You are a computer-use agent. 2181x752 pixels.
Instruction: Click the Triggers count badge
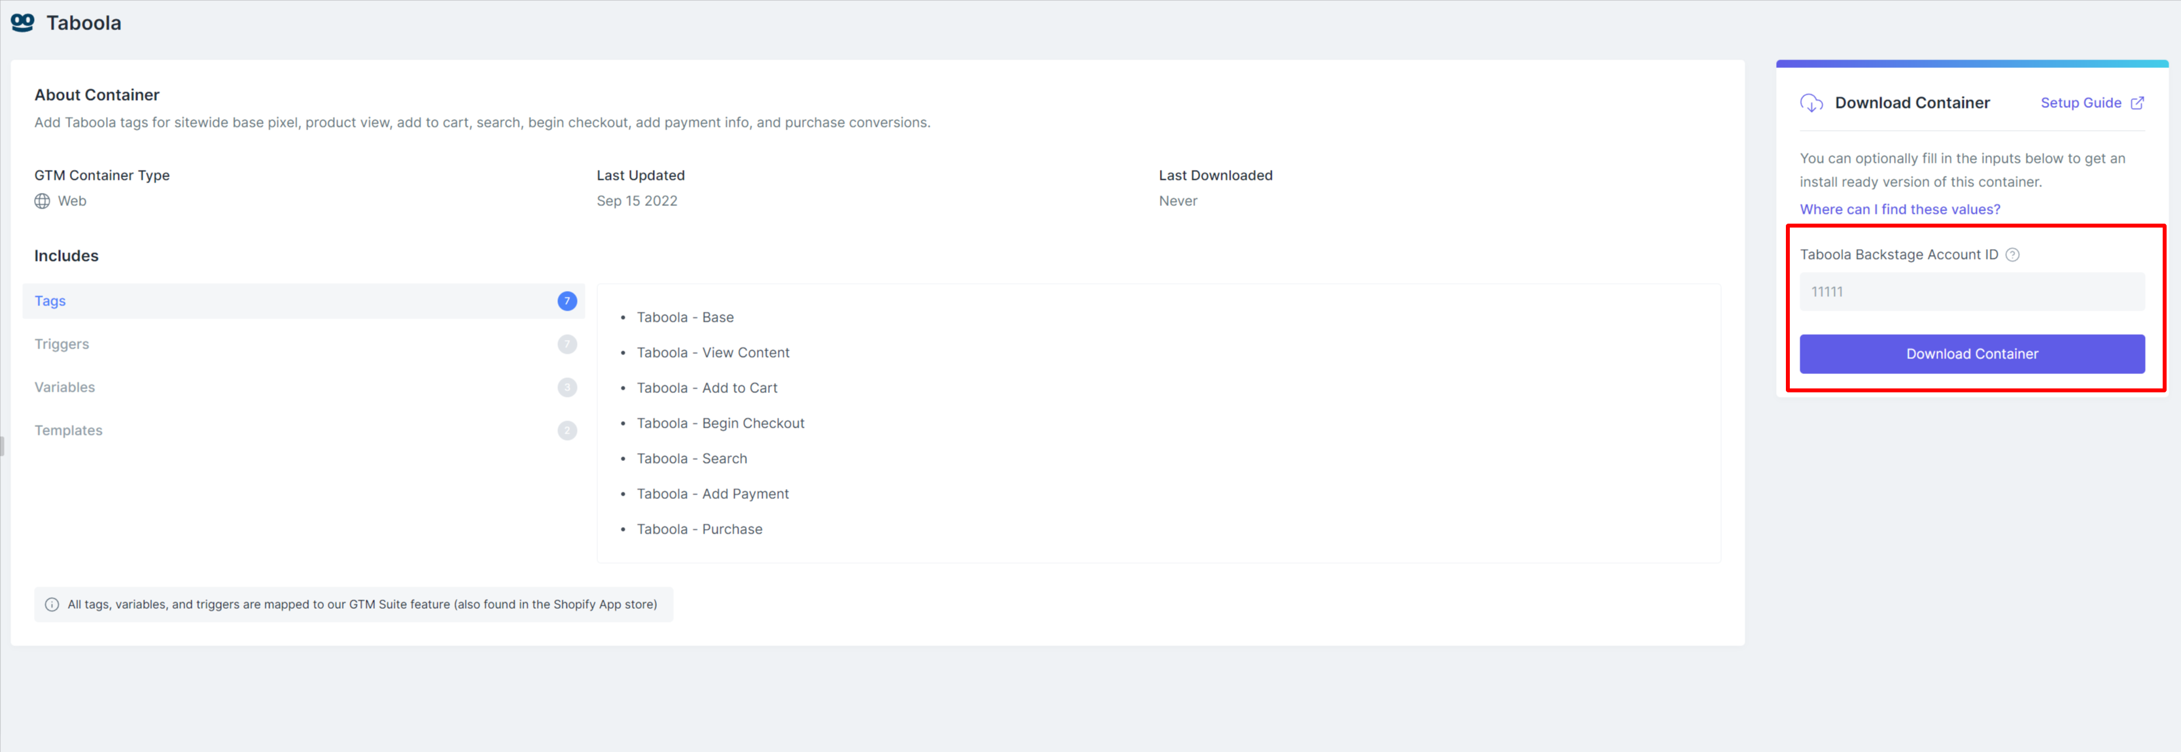coord(567,344)
